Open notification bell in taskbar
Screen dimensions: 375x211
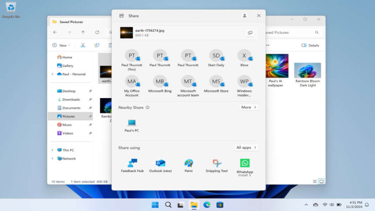click(367, 205)
